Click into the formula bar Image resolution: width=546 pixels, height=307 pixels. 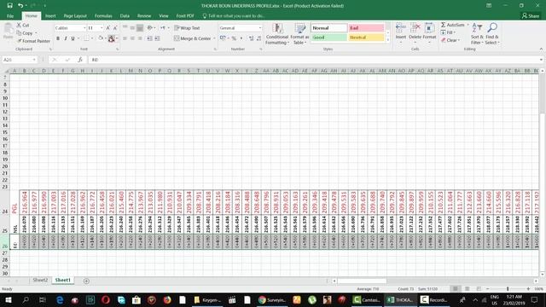pyautogui.click(x=313, y=60)
